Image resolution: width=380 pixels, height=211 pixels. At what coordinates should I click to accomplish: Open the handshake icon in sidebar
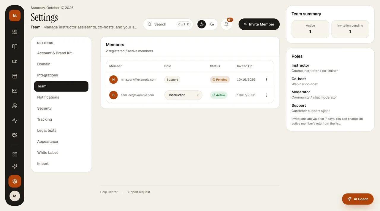pos(15,135)
